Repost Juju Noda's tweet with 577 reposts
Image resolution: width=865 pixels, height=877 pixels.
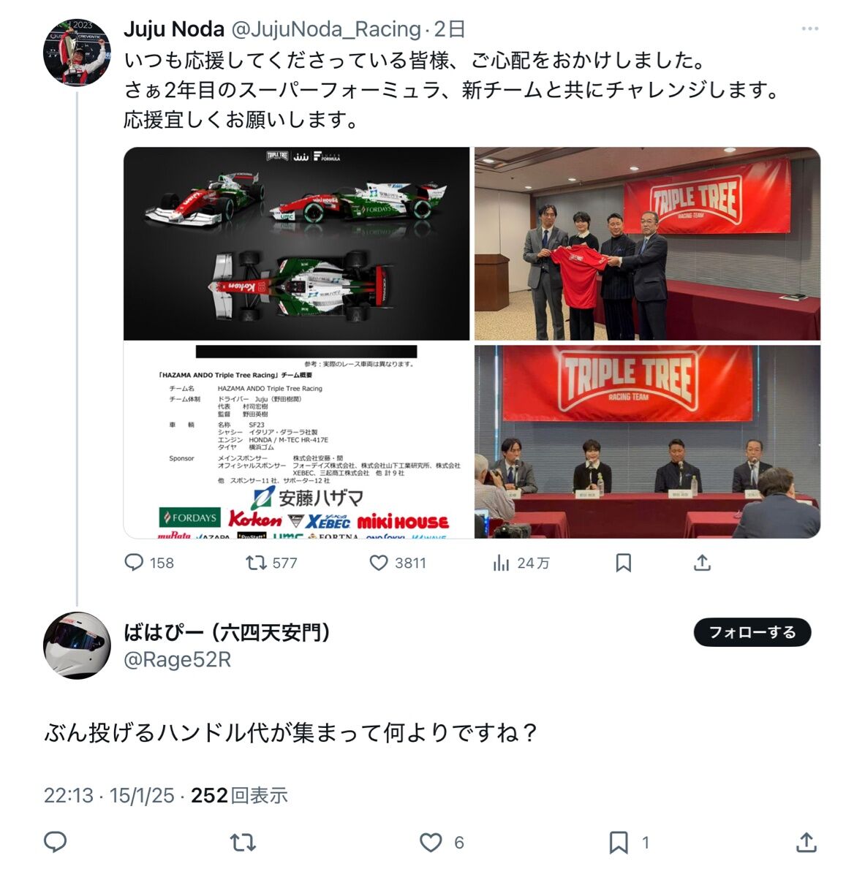pos(271,563)
